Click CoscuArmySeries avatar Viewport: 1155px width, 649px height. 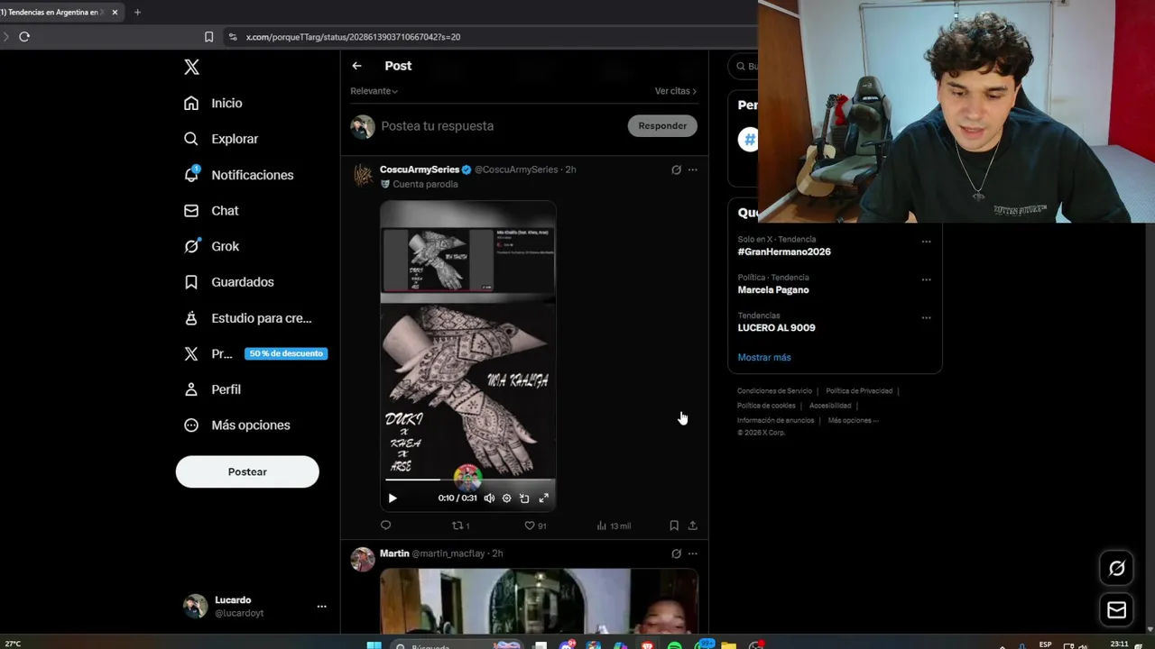point(363,175)
